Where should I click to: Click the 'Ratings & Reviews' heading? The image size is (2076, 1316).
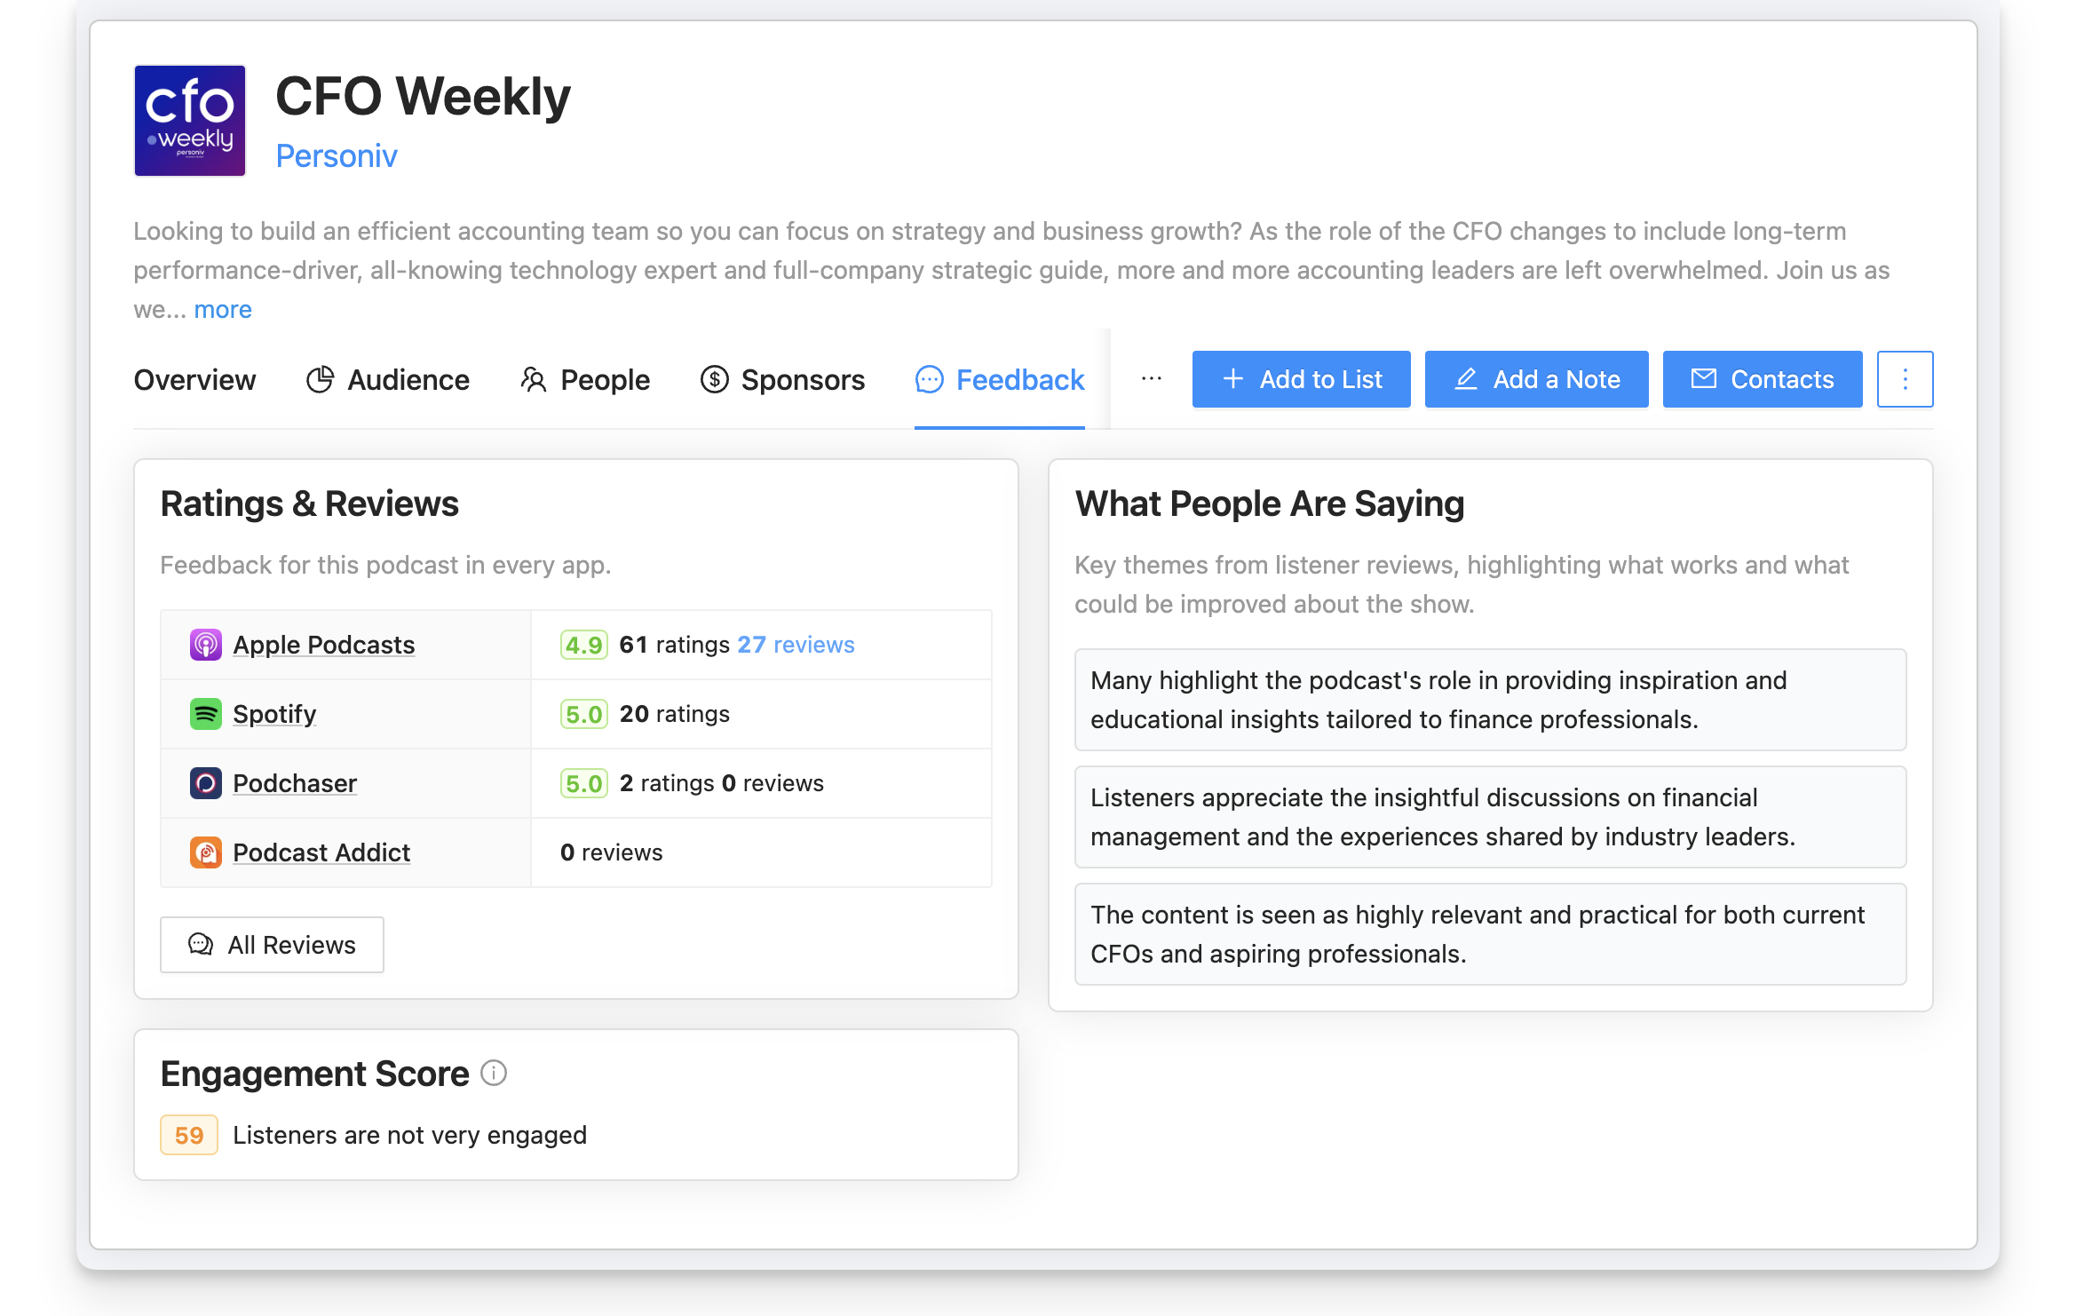309,503
